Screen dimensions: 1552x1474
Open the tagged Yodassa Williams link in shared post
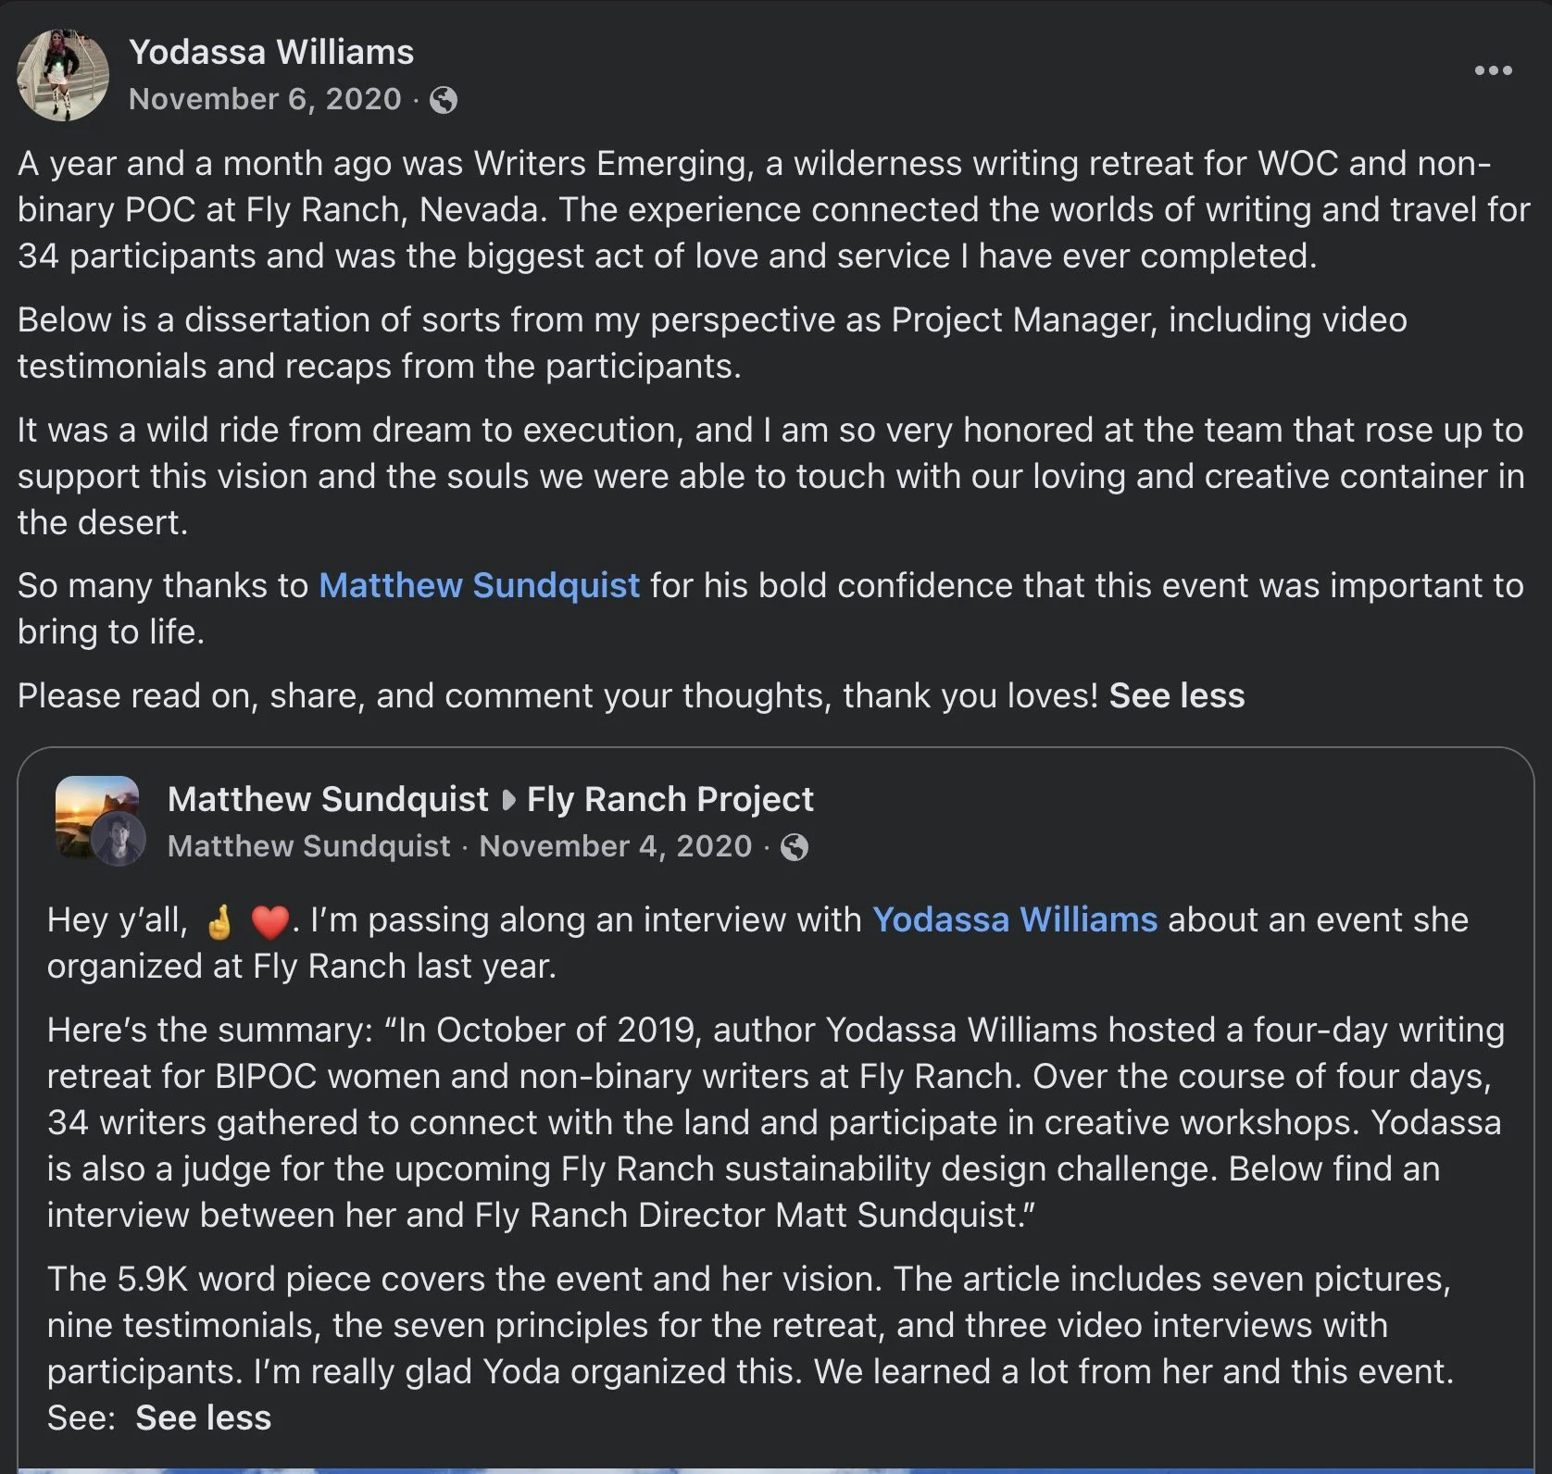point(1015,920)
